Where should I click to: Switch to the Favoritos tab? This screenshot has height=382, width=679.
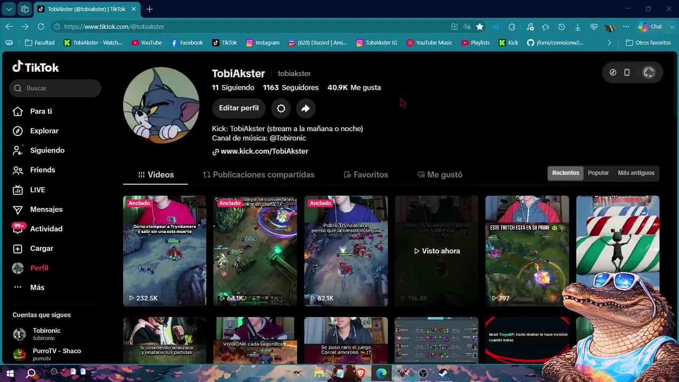pyautogui.click(x=365, y=175)
